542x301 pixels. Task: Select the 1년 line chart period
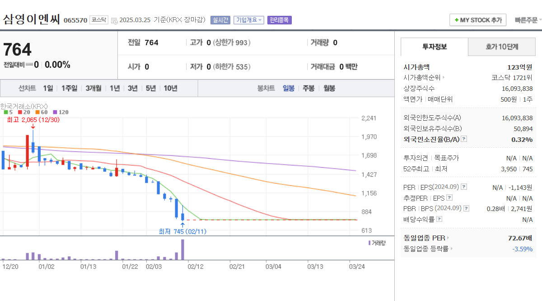pos(115,88)
